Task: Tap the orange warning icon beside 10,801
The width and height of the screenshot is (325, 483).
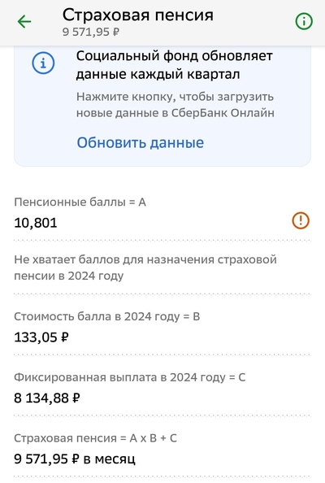Action: coord(301,220)
